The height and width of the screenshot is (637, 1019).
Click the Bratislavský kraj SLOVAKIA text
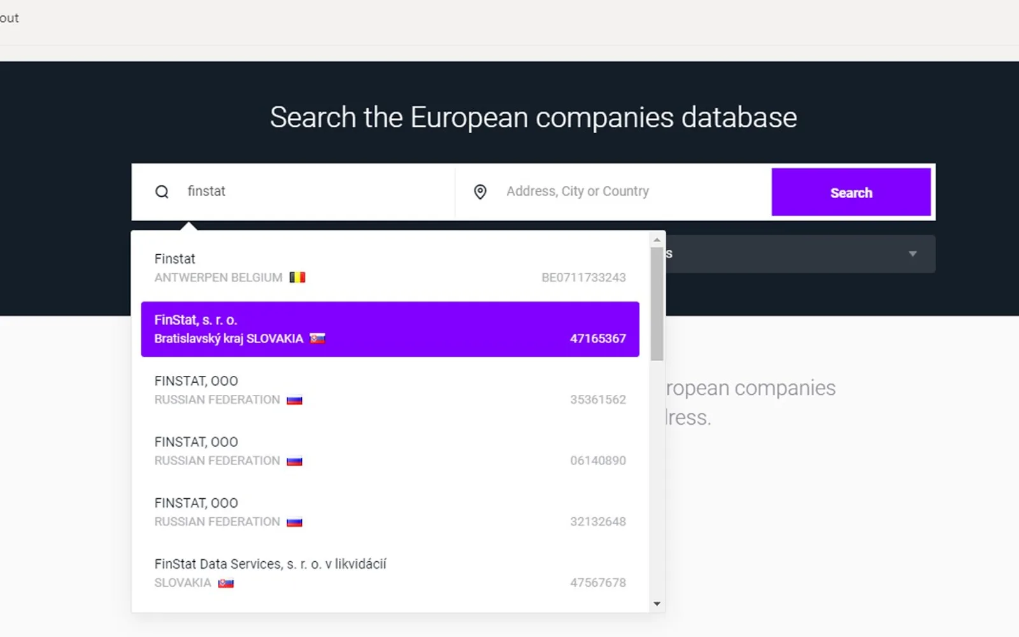click(229, 339)
